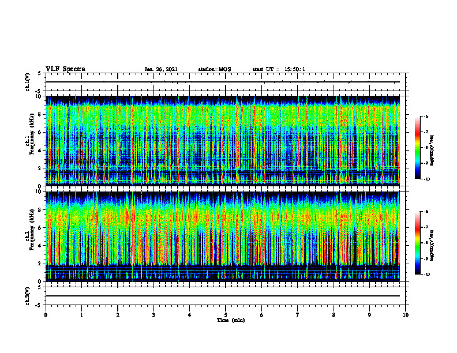
Task: Click the 'ch.1(V)' axis label
Action: click(x=27, y=82)
